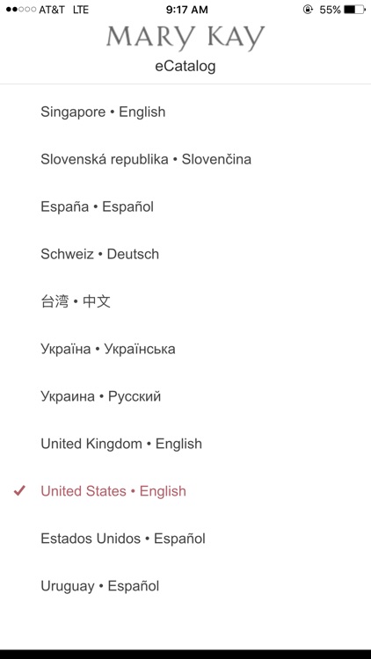Select Singapore • English option
Image resolution: width=371 pixels, height=659 pixels.
(185, 112)
